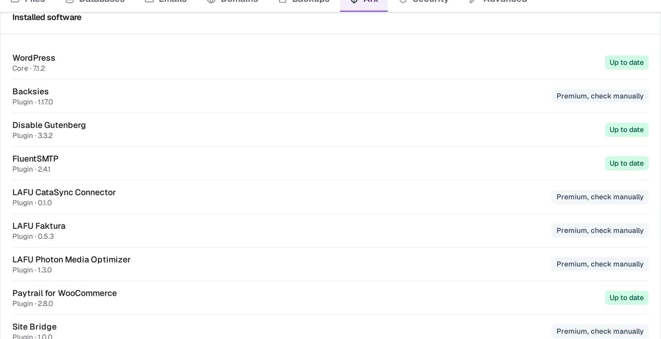661x339 pixels.
Task: Click the 'Plugin · 1.3.0' version text
Action: point(32,270)
